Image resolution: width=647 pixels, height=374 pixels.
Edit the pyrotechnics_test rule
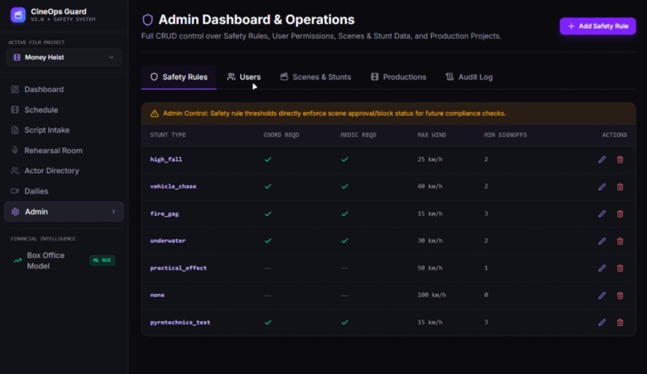click(602, 323)
